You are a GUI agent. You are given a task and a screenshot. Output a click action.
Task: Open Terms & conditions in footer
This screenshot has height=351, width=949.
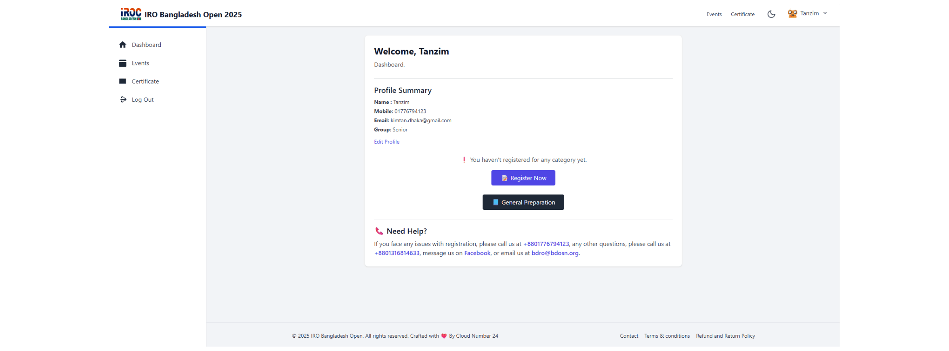667,336
